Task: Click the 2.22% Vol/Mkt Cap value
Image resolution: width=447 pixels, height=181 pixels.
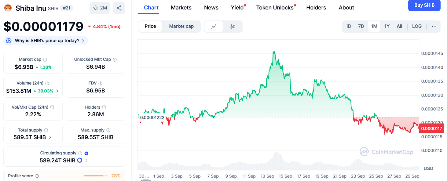Action: (x=33, y=114)
